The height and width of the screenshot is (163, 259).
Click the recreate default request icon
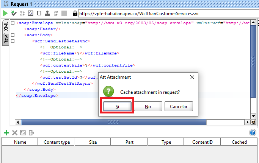(x=31, y=13)
